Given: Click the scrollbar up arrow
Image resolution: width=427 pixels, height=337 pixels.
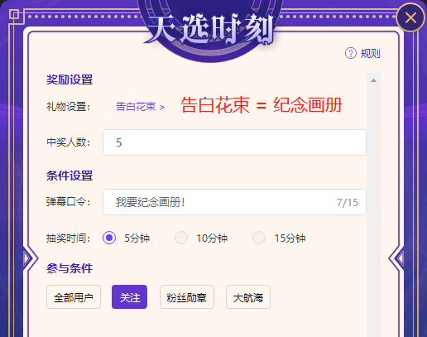Looking at the screenshot, I should (374, 80).
